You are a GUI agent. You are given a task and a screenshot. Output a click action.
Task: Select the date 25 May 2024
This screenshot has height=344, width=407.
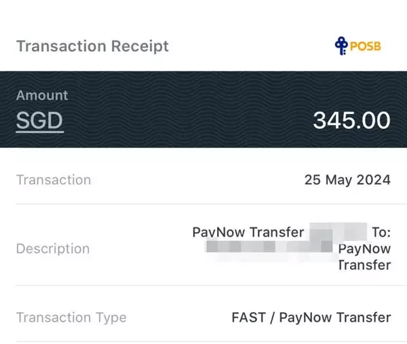[347, 180]
